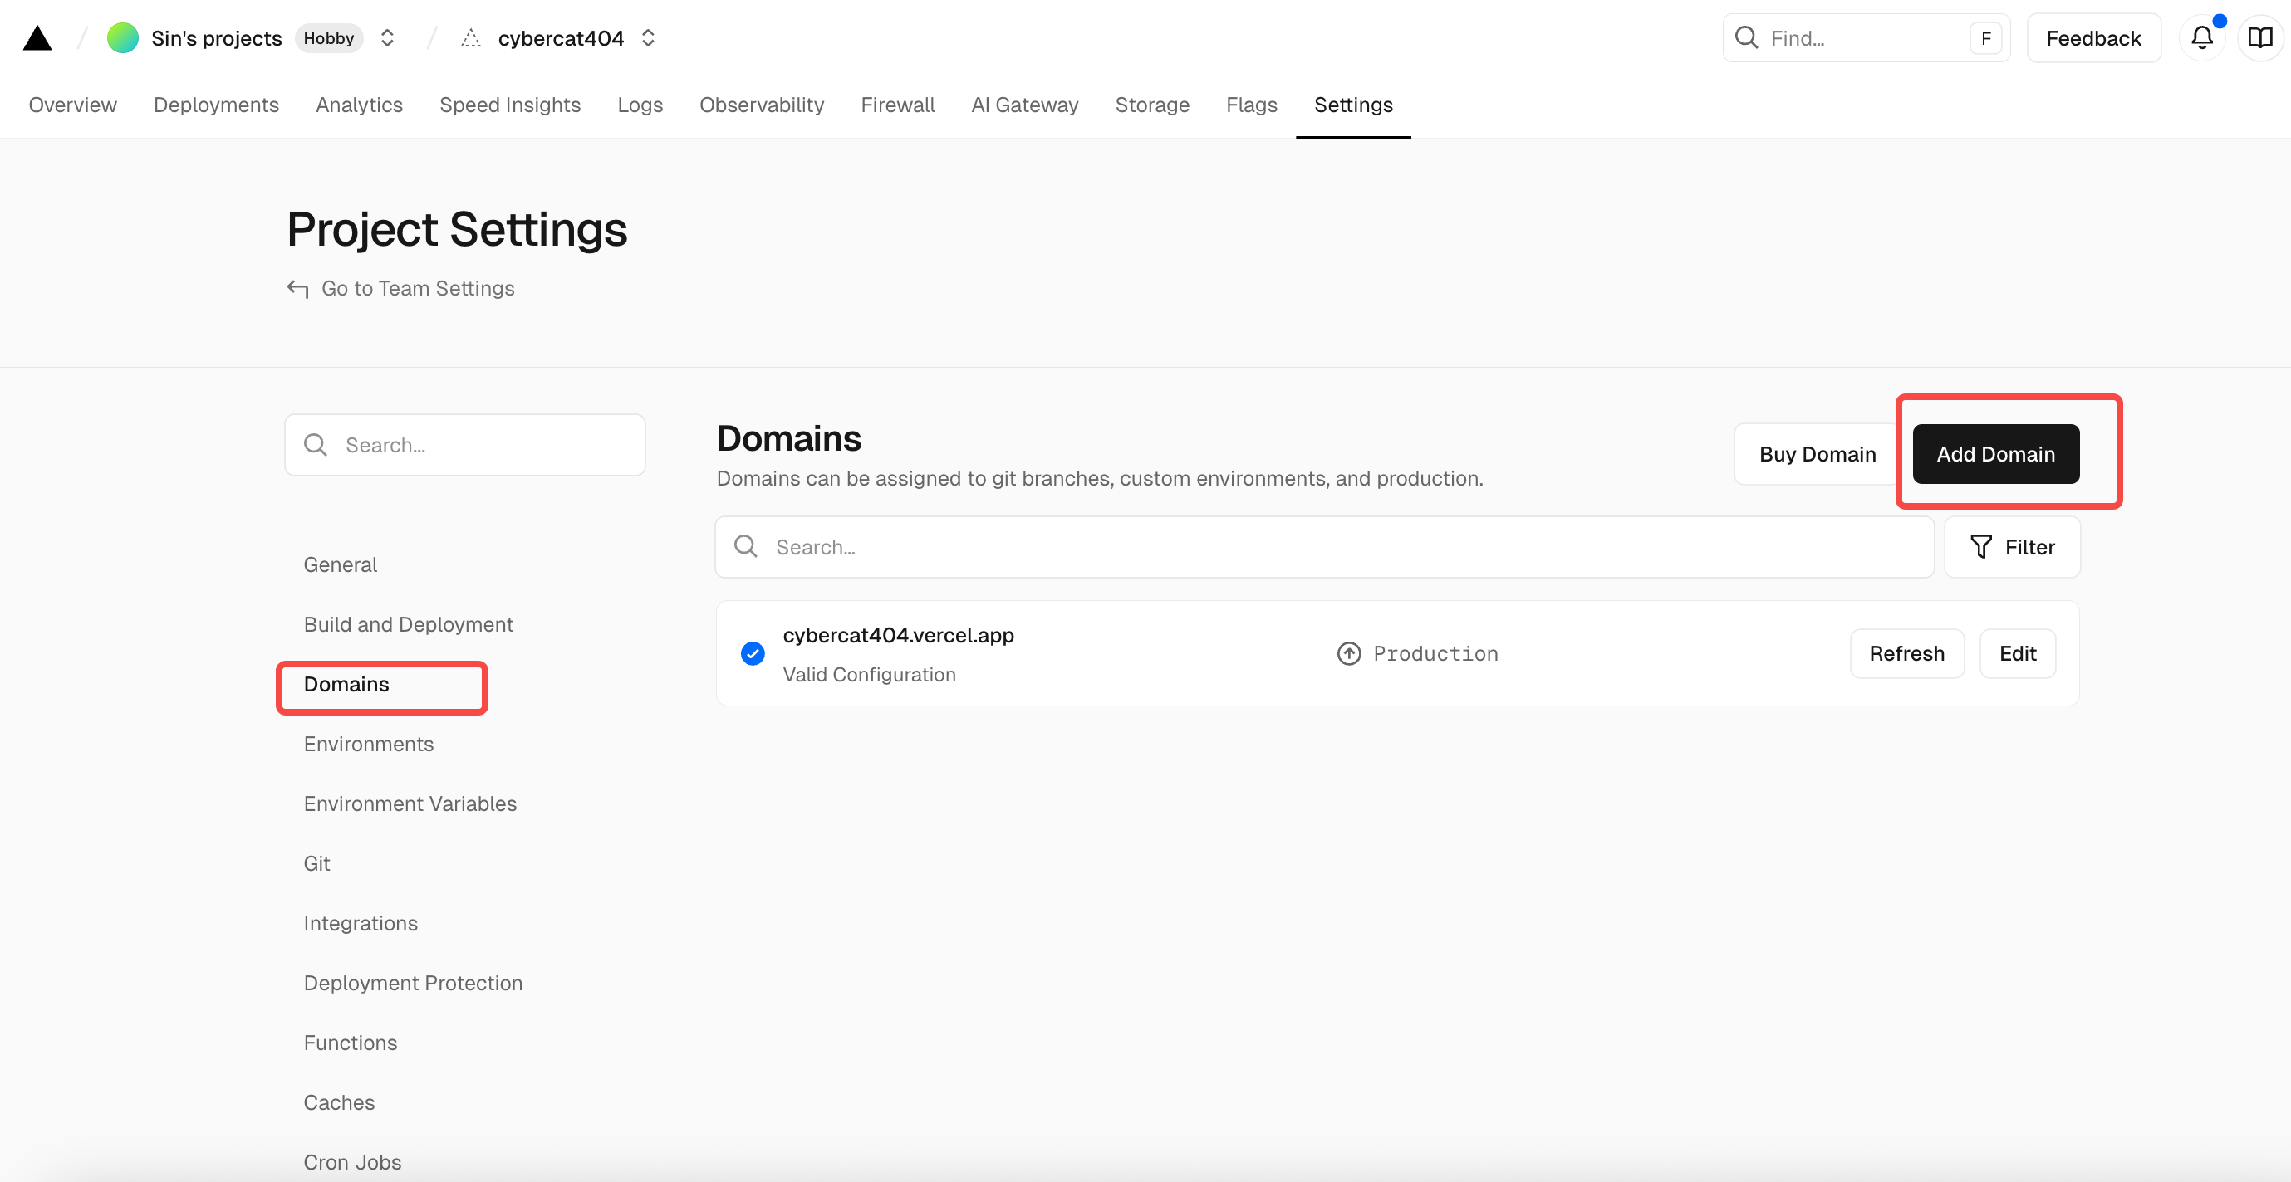Click the Buy Domain button
Screen dimensions: 2291x1182
(x=1817, y=454)
